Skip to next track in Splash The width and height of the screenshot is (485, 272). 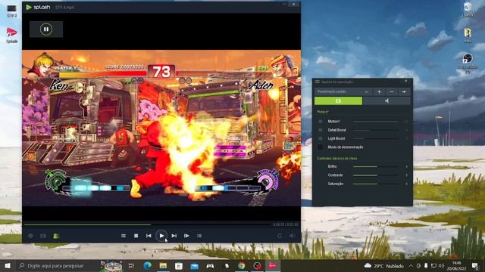(x=174, y=236)
